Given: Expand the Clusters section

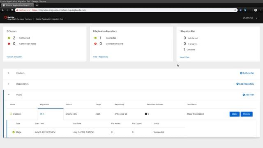Looking at the screenshot, I should tap(9, 73).
